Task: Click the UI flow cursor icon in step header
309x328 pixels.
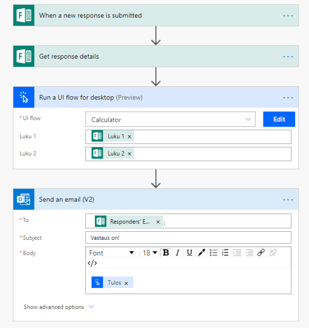Action: (x=24, y=97)
